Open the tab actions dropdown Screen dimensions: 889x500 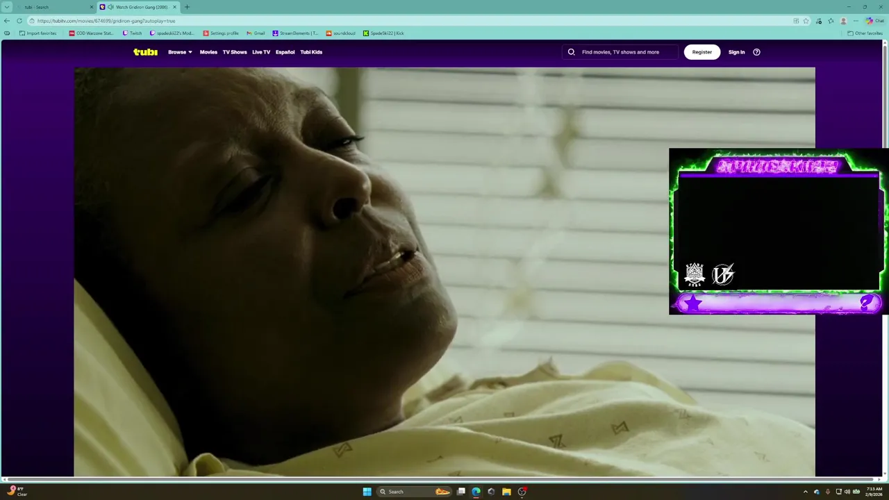8,7
